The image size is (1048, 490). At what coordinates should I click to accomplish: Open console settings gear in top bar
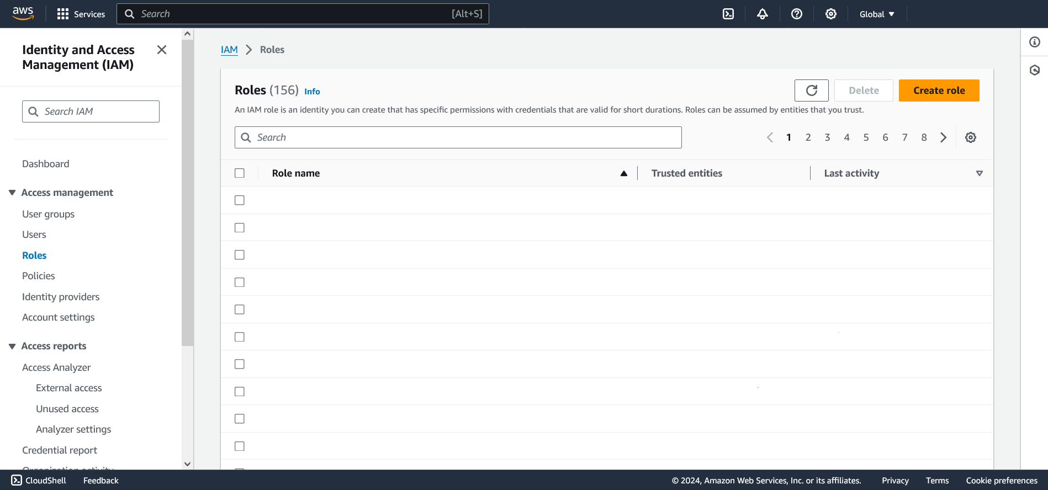pyautogui.click(x=830, y=14)
